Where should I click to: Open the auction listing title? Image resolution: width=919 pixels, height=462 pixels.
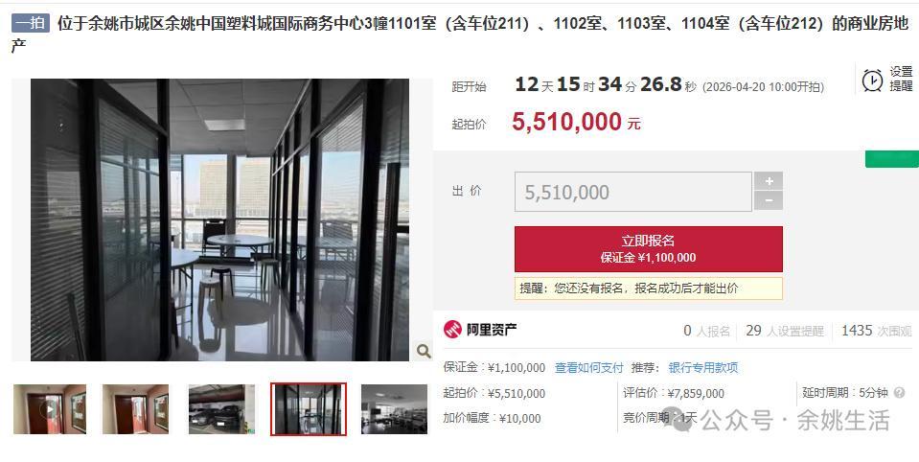click(x=460, y=34)
